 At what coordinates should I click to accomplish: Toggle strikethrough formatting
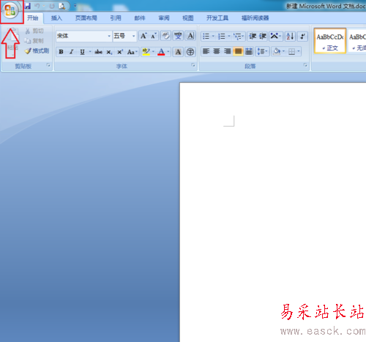(x=98, y=52)
